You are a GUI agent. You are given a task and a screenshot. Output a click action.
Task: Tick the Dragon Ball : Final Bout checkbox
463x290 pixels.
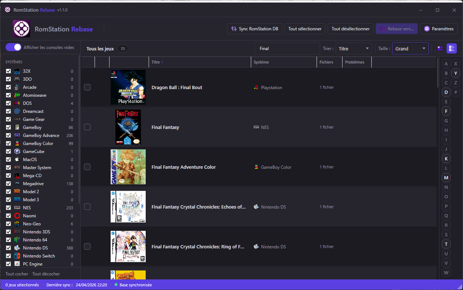tap(87, 87)
